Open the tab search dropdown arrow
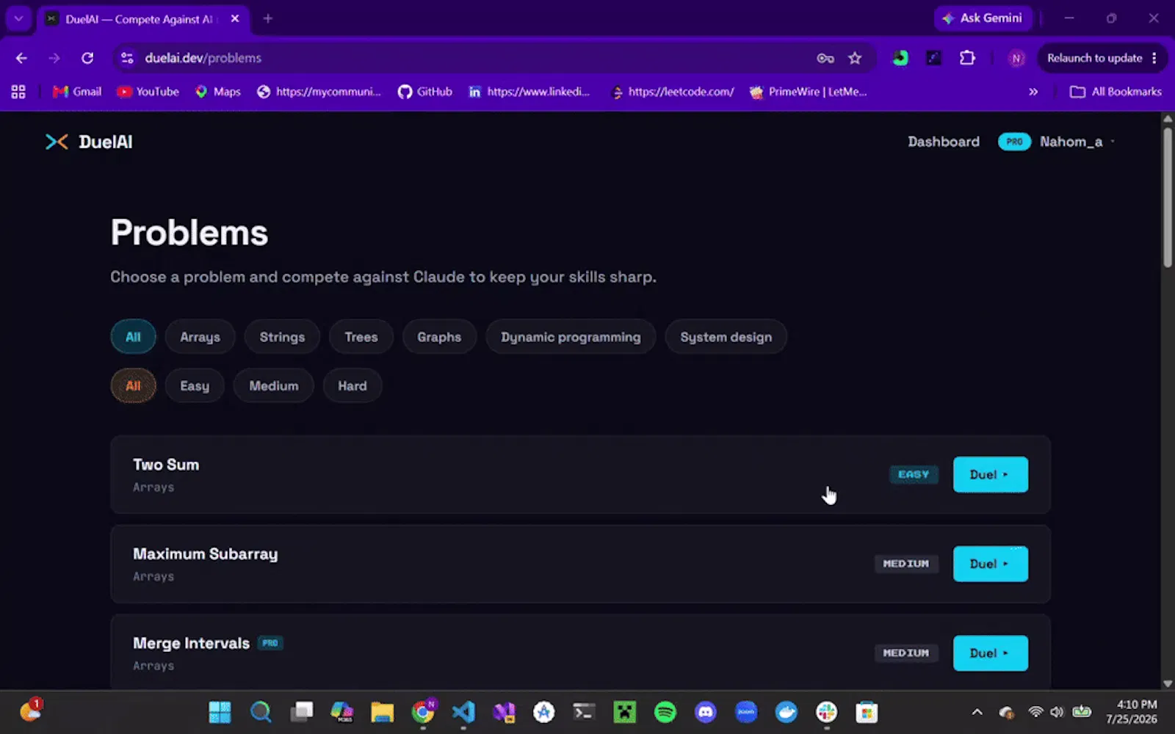This screenshot has height=734, width=1175. [18, 18]
